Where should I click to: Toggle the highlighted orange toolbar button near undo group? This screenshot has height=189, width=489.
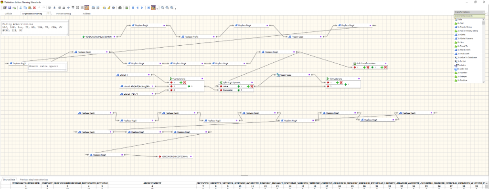pyautogui.click(x=86, y=8)
